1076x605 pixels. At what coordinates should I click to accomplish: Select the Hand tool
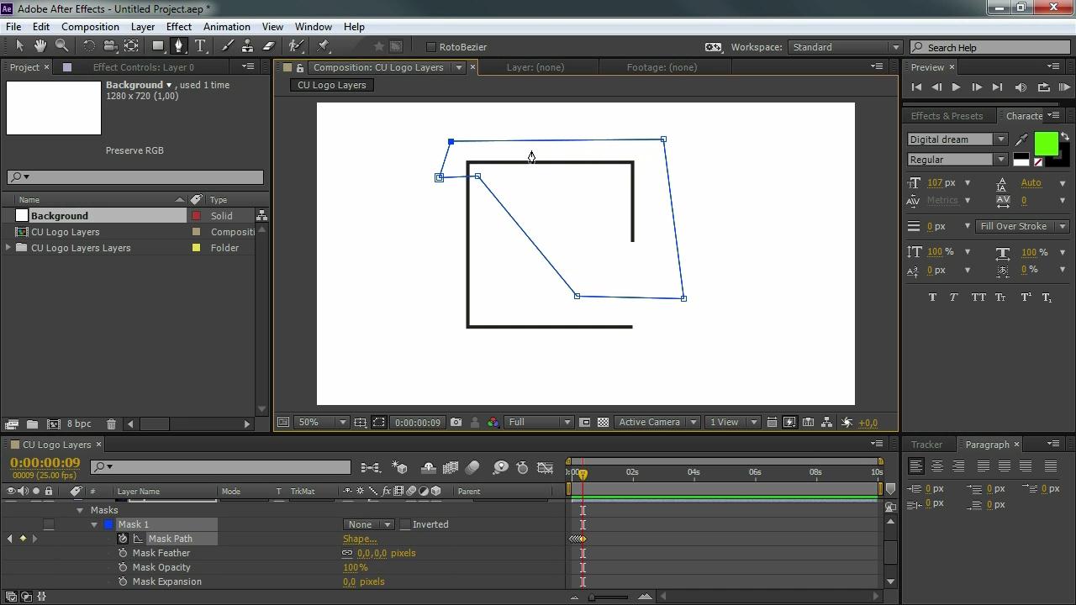point(41,46)
